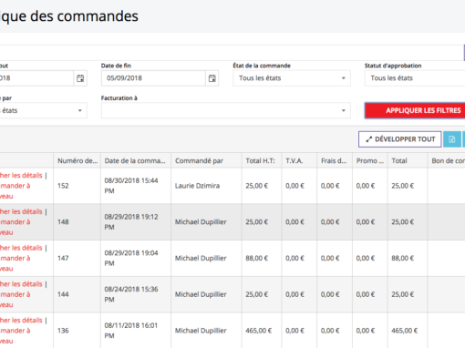Click the T.V.A. 0,00 € for order 152
Screen dimensions: 465x348
294,186
